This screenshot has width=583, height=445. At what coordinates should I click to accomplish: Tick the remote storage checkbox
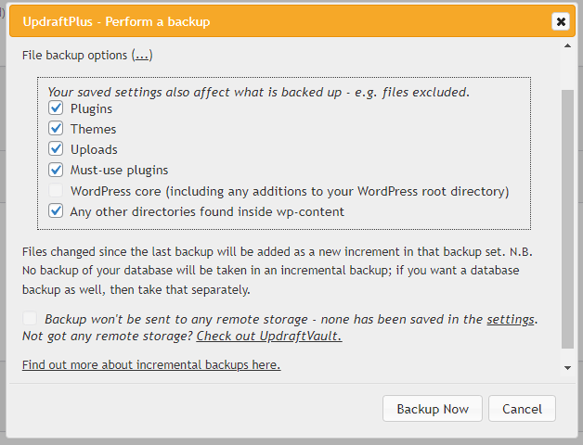click(31, 318)
